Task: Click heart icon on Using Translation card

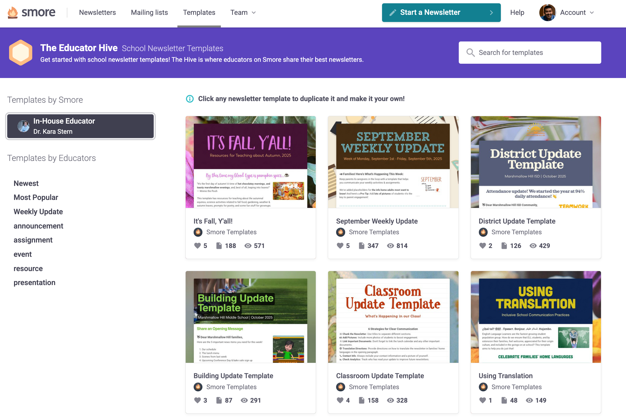Action: pos(482,400)
